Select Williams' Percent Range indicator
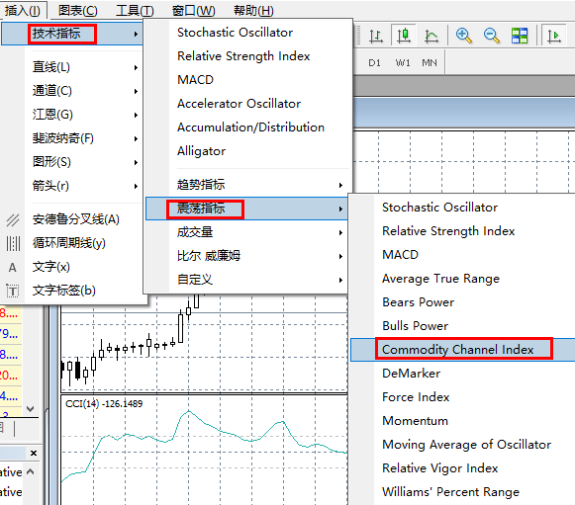The width and height of the screenshot is (575, 505). tap(450, 492)
